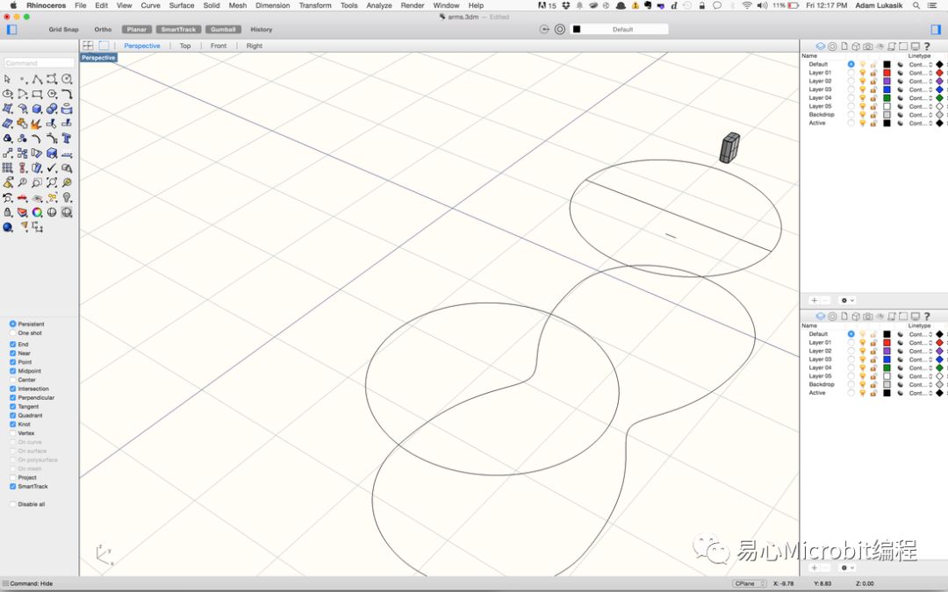Choose the solid Box tool
The image size is (948, 592).
click(x=37, y=109)
